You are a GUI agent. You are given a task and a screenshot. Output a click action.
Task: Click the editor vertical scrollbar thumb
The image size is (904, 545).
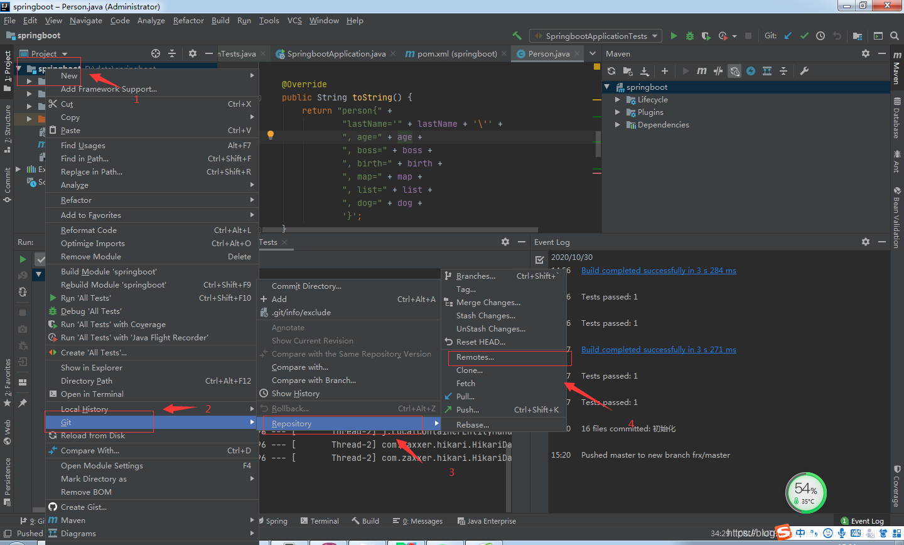pos(598,144)
